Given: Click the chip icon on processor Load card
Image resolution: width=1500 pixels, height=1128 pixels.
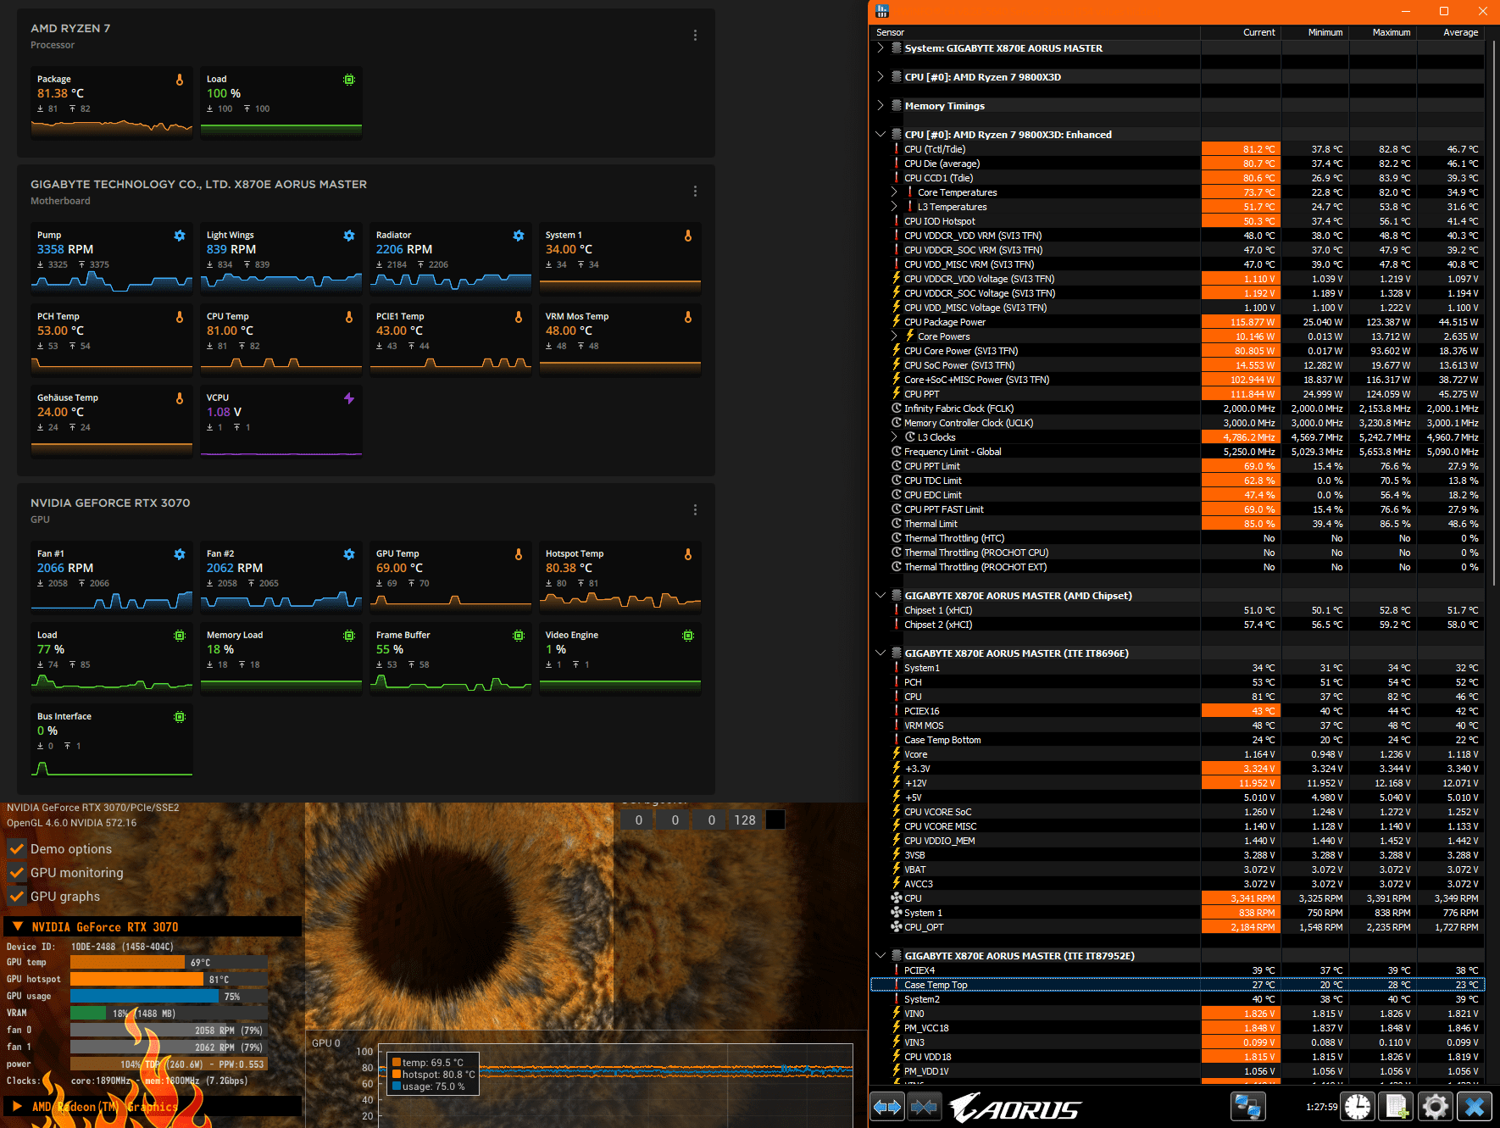Looking at the screenshot, I should [349, 80].
